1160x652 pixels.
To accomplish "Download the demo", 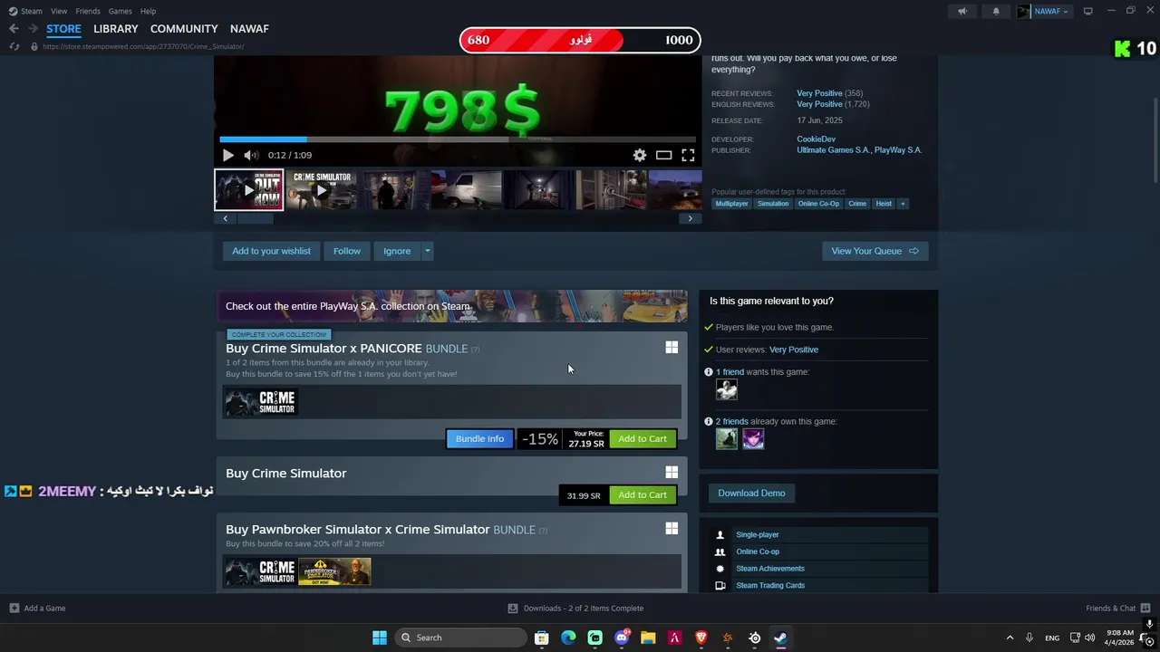I will tap(751, 493).
